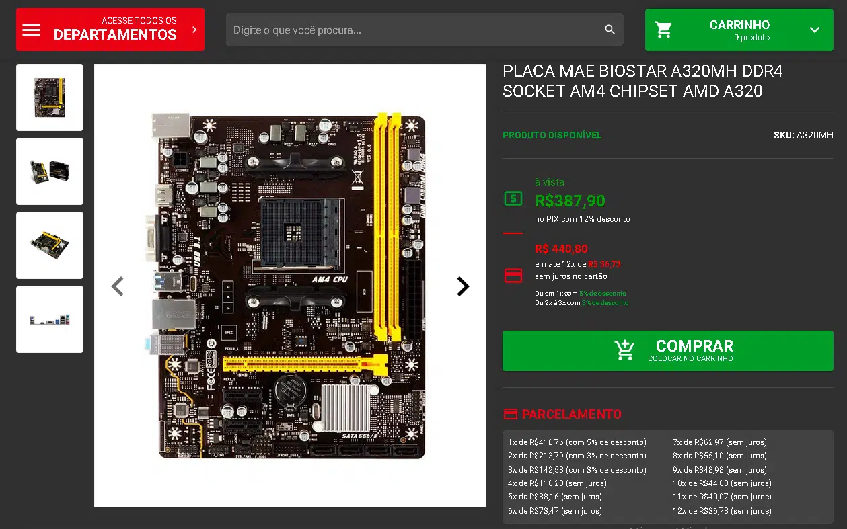Select the thumbnail showing motherboard with box

point(50,171)
